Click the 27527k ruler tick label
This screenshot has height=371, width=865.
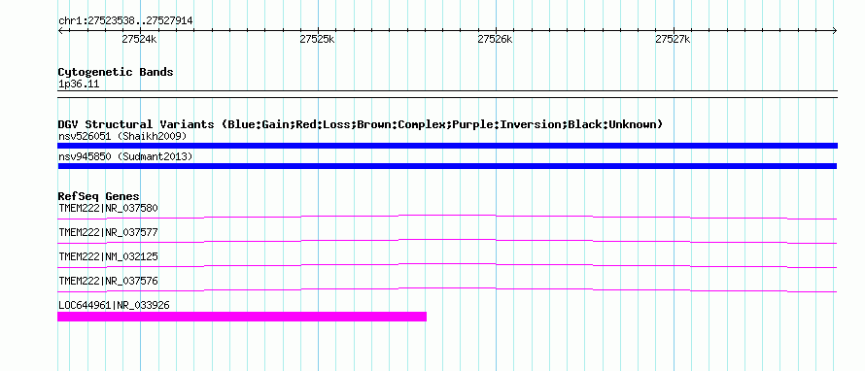point(673,40)
